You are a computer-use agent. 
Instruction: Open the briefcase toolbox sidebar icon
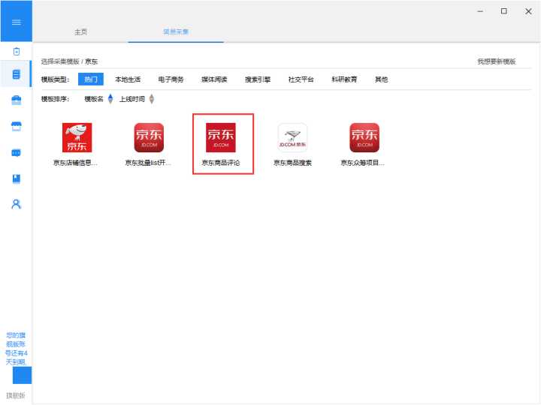tap(16, 100)
